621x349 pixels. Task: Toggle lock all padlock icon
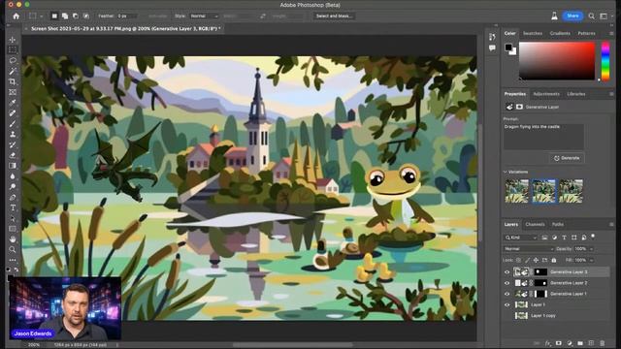(554, 261)
